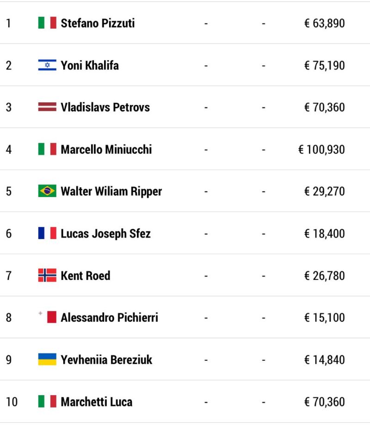Click French flag beside Lucas Joseph Sfez

(x=47, y=233)
